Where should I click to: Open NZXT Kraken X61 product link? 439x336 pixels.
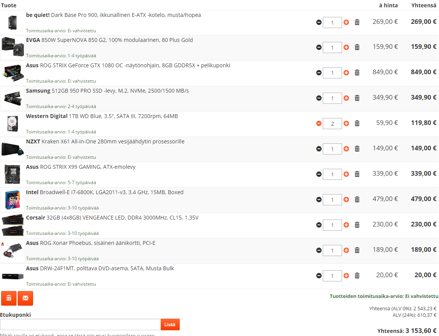click(105, 141)
